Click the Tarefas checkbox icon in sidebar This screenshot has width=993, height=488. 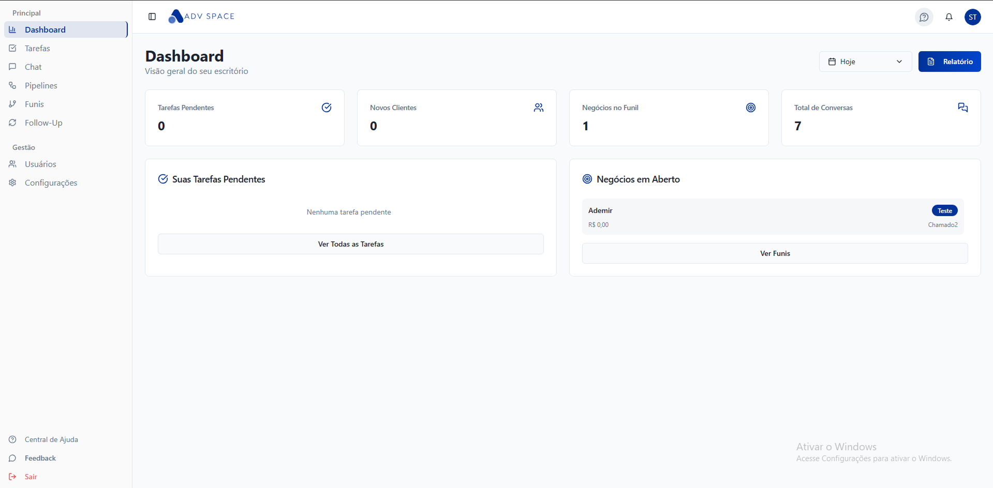click(x=12, y=48)
